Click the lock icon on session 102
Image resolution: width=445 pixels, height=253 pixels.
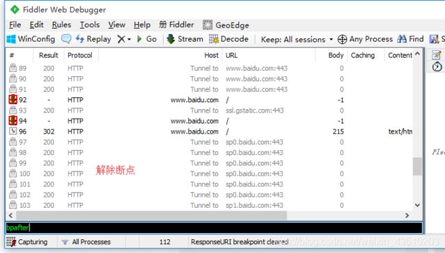click(x=13, y=194)
